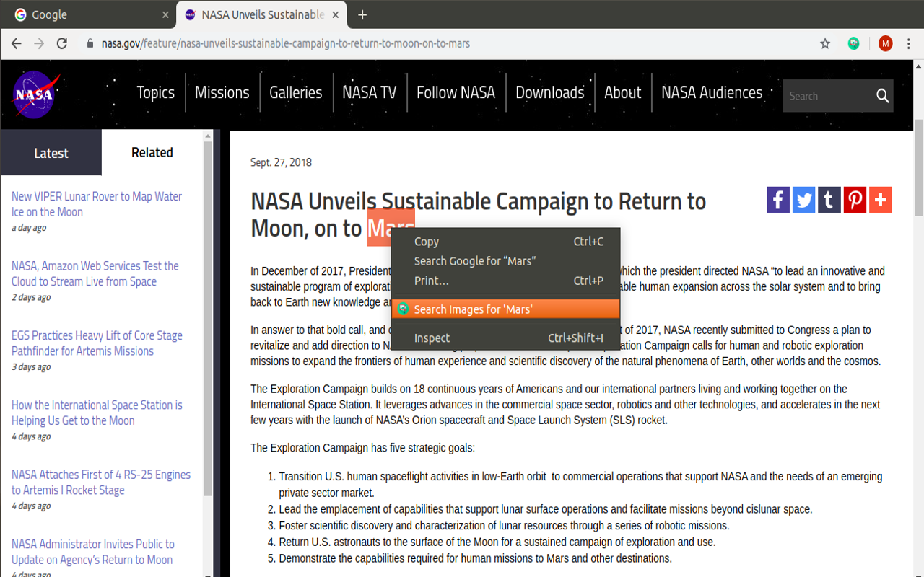This screenshot has width=924, height=577.
Task: Open the Downloads navigation item
Action: point(550,92)
